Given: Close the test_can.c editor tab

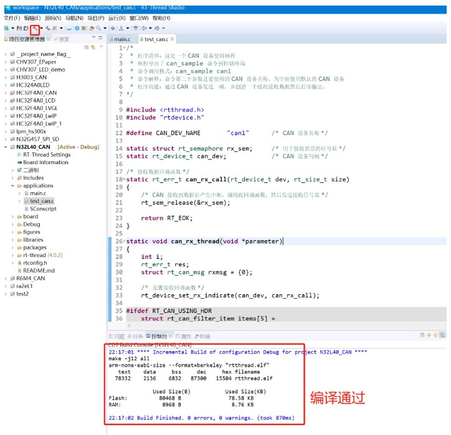Looking at the screenshot, I should [172, 39].
